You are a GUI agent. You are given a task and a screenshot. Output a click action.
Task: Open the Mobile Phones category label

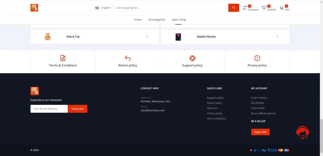tap(206, 37)
